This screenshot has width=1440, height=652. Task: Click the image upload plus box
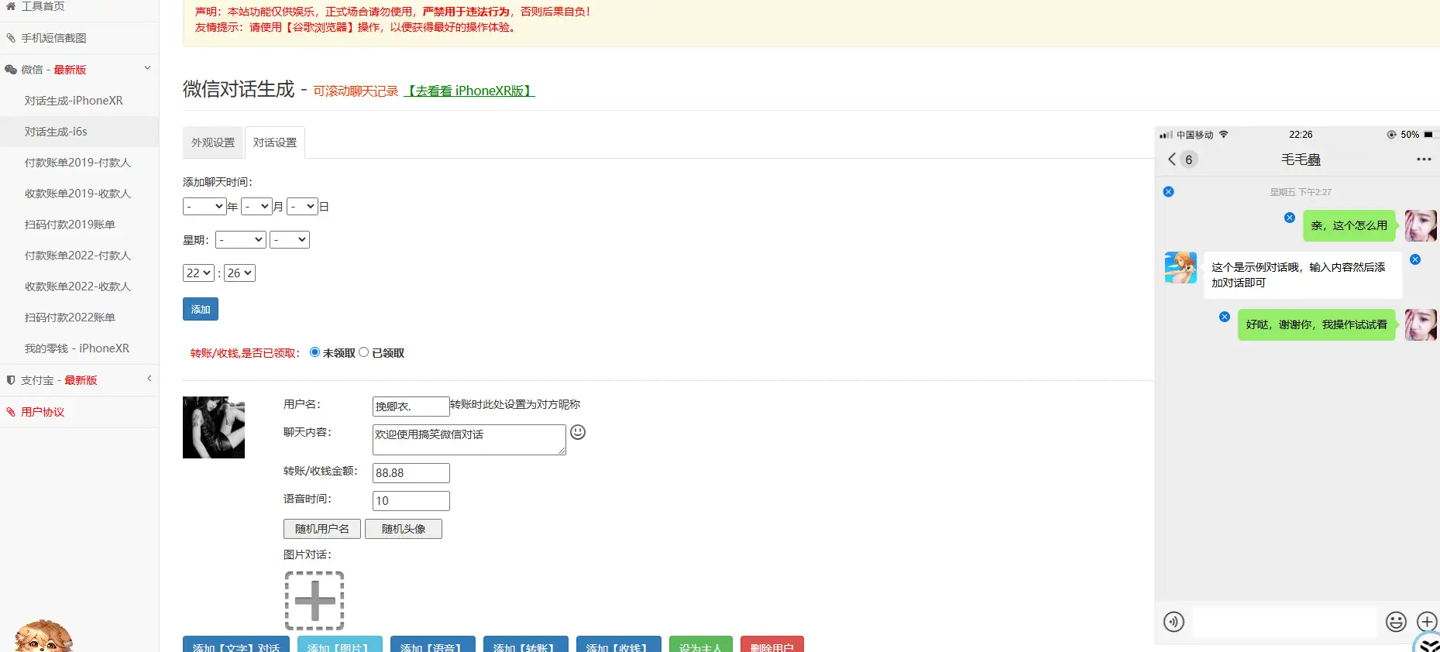pyautogui.click(x=314, y=601)
